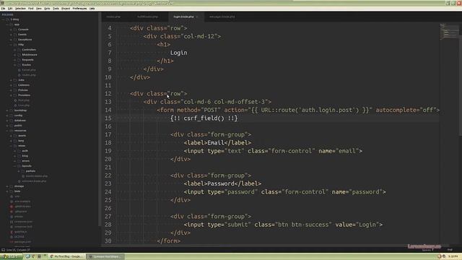Image resolution: width=462 pixels, height=260 pixels.
Task: Expand the Jobs folder arrow
Action: coord(11,80)
